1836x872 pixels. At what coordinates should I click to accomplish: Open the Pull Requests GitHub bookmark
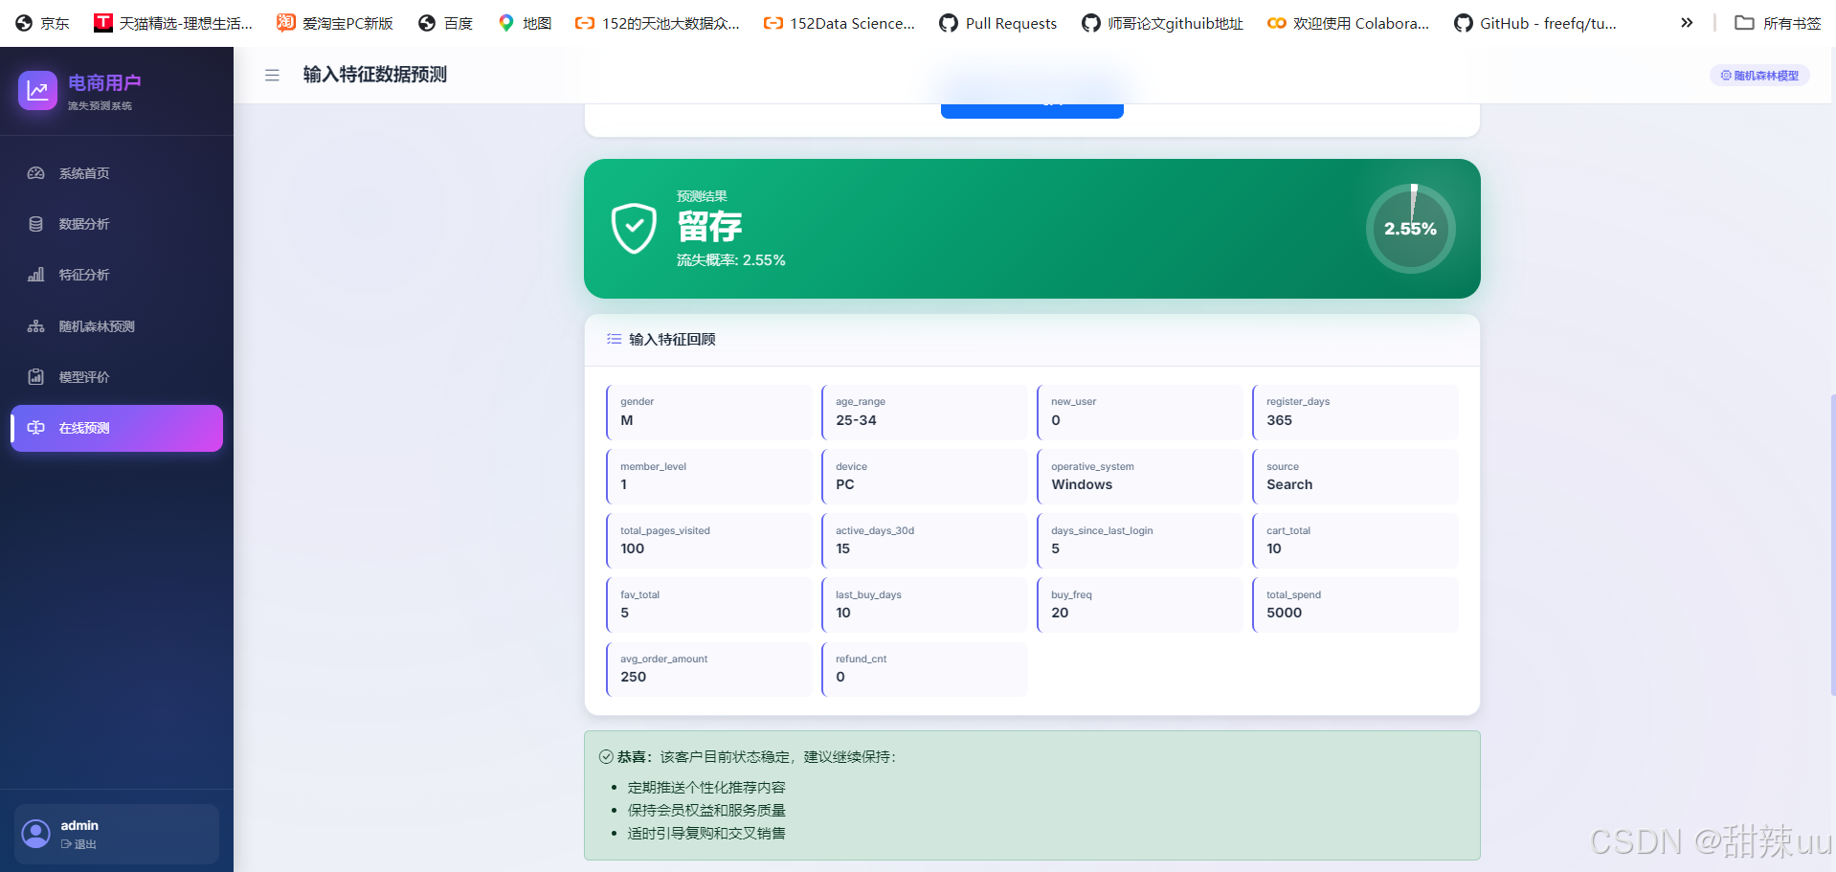[997, 23]
